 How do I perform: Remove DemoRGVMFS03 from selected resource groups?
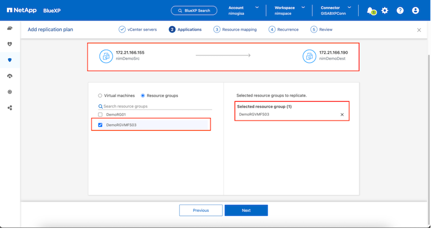click(x=342, y=114)
